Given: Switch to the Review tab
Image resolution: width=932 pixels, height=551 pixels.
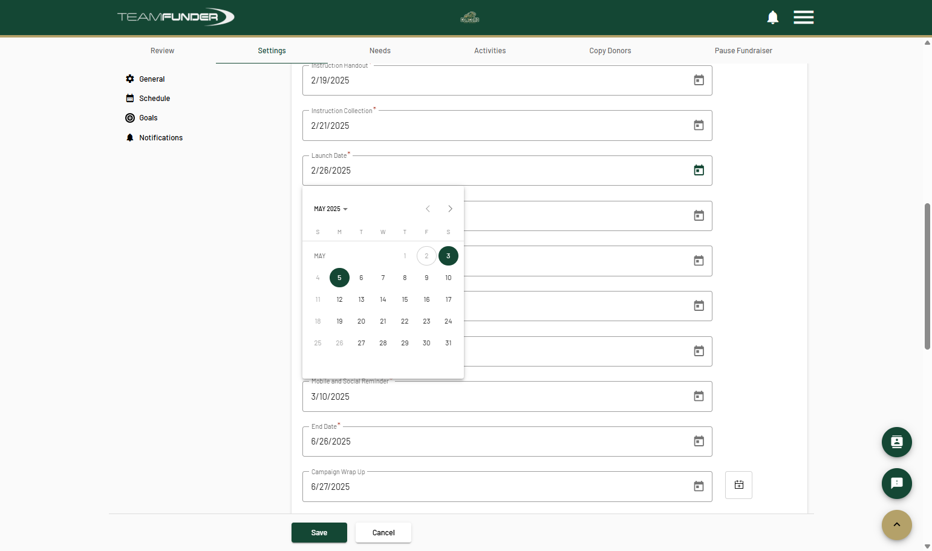Looking at the screenshot, I should coord(162,51).
